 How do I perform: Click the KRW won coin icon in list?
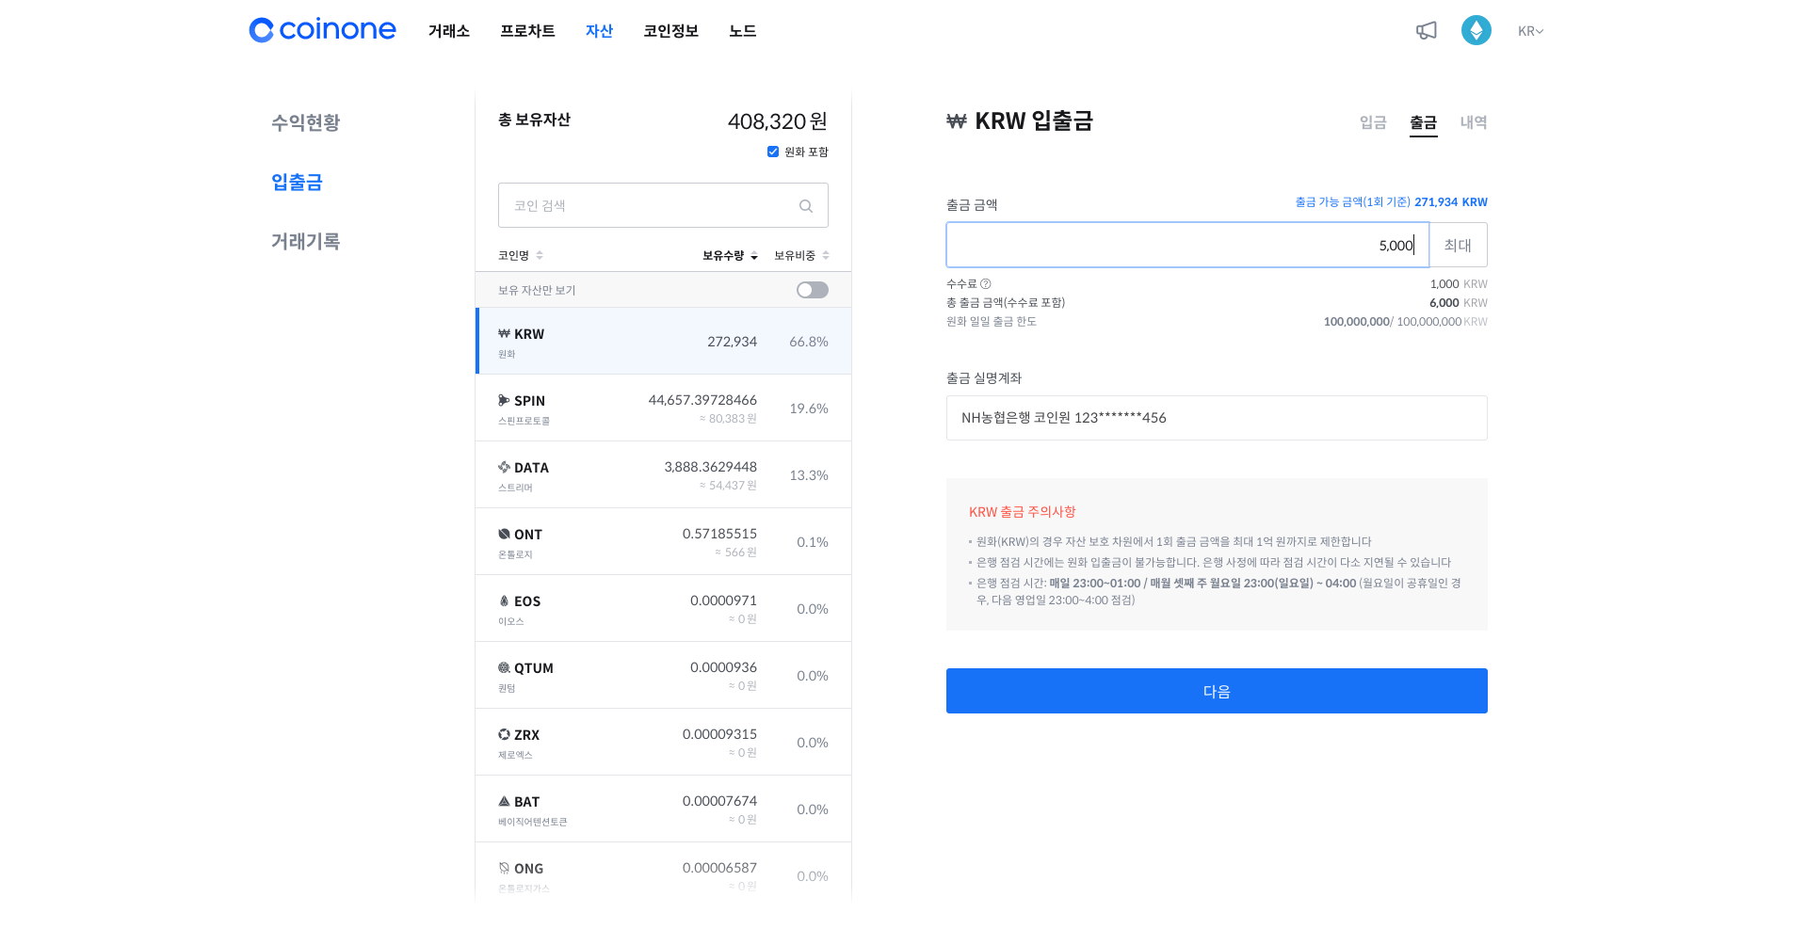pyautogui.click(x=504, y=333)
